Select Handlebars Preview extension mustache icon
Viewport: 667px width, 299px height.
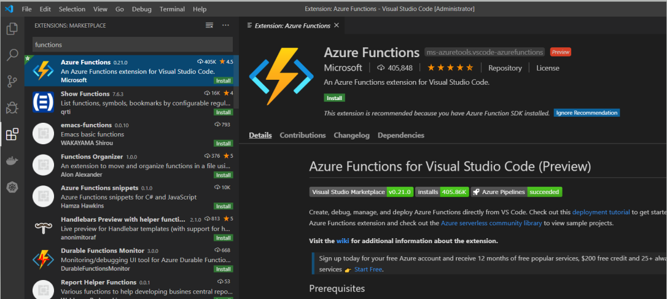[x=43, y=228]
